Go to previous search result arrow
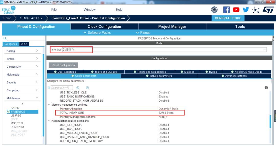Image resolution: width=276 pixels, height=146 pixels. [78, 88]
